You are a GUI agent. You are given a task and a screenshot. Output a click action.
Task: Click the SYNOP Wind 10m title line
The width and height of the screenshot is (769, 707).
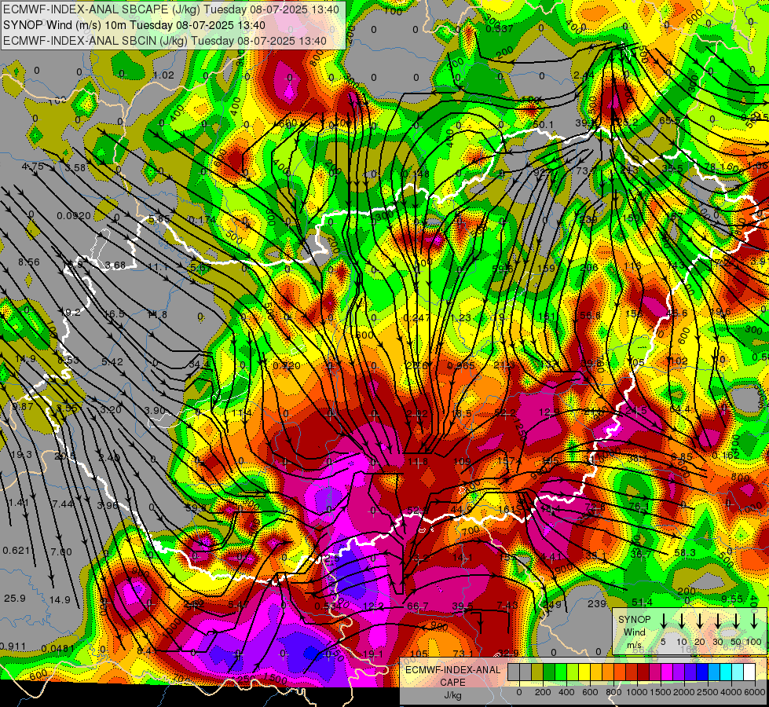click(x=134, y=25)
